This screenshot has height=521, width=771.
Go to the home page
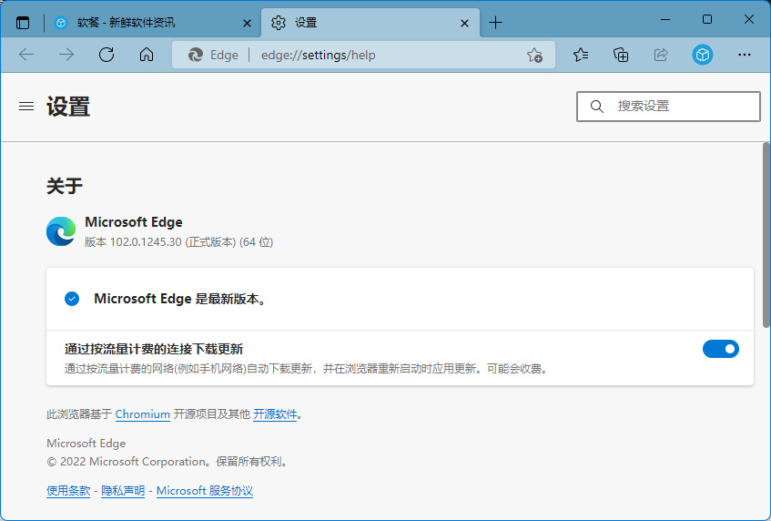(x=147, y=55)
